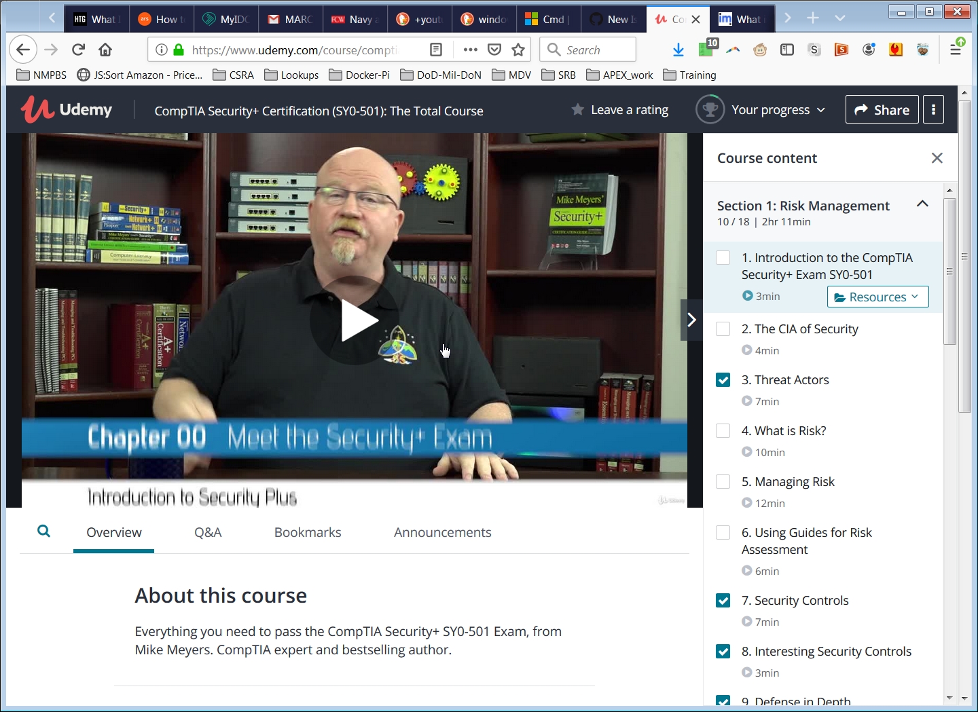
Task: Check Managing Risk checkbox
Action: pyautogui.click(x=723, y=482)
